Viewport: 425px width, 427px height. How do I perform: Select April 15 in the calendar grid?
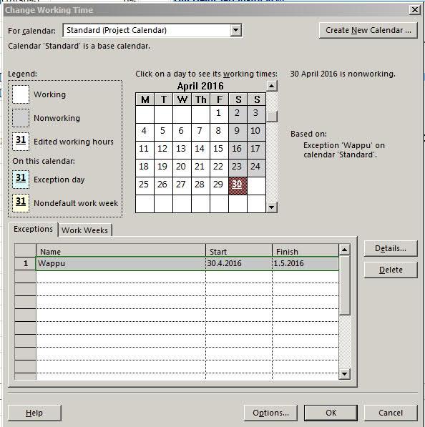click(x=219, y=149)
